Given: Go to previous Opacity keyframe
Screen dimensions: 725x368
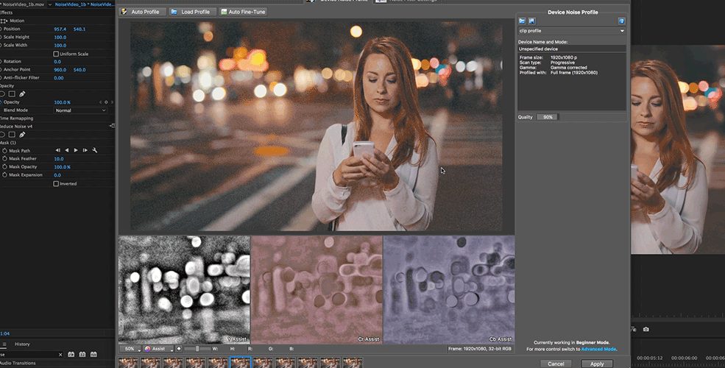Looking at the screenshot, I should coord(101,102).
